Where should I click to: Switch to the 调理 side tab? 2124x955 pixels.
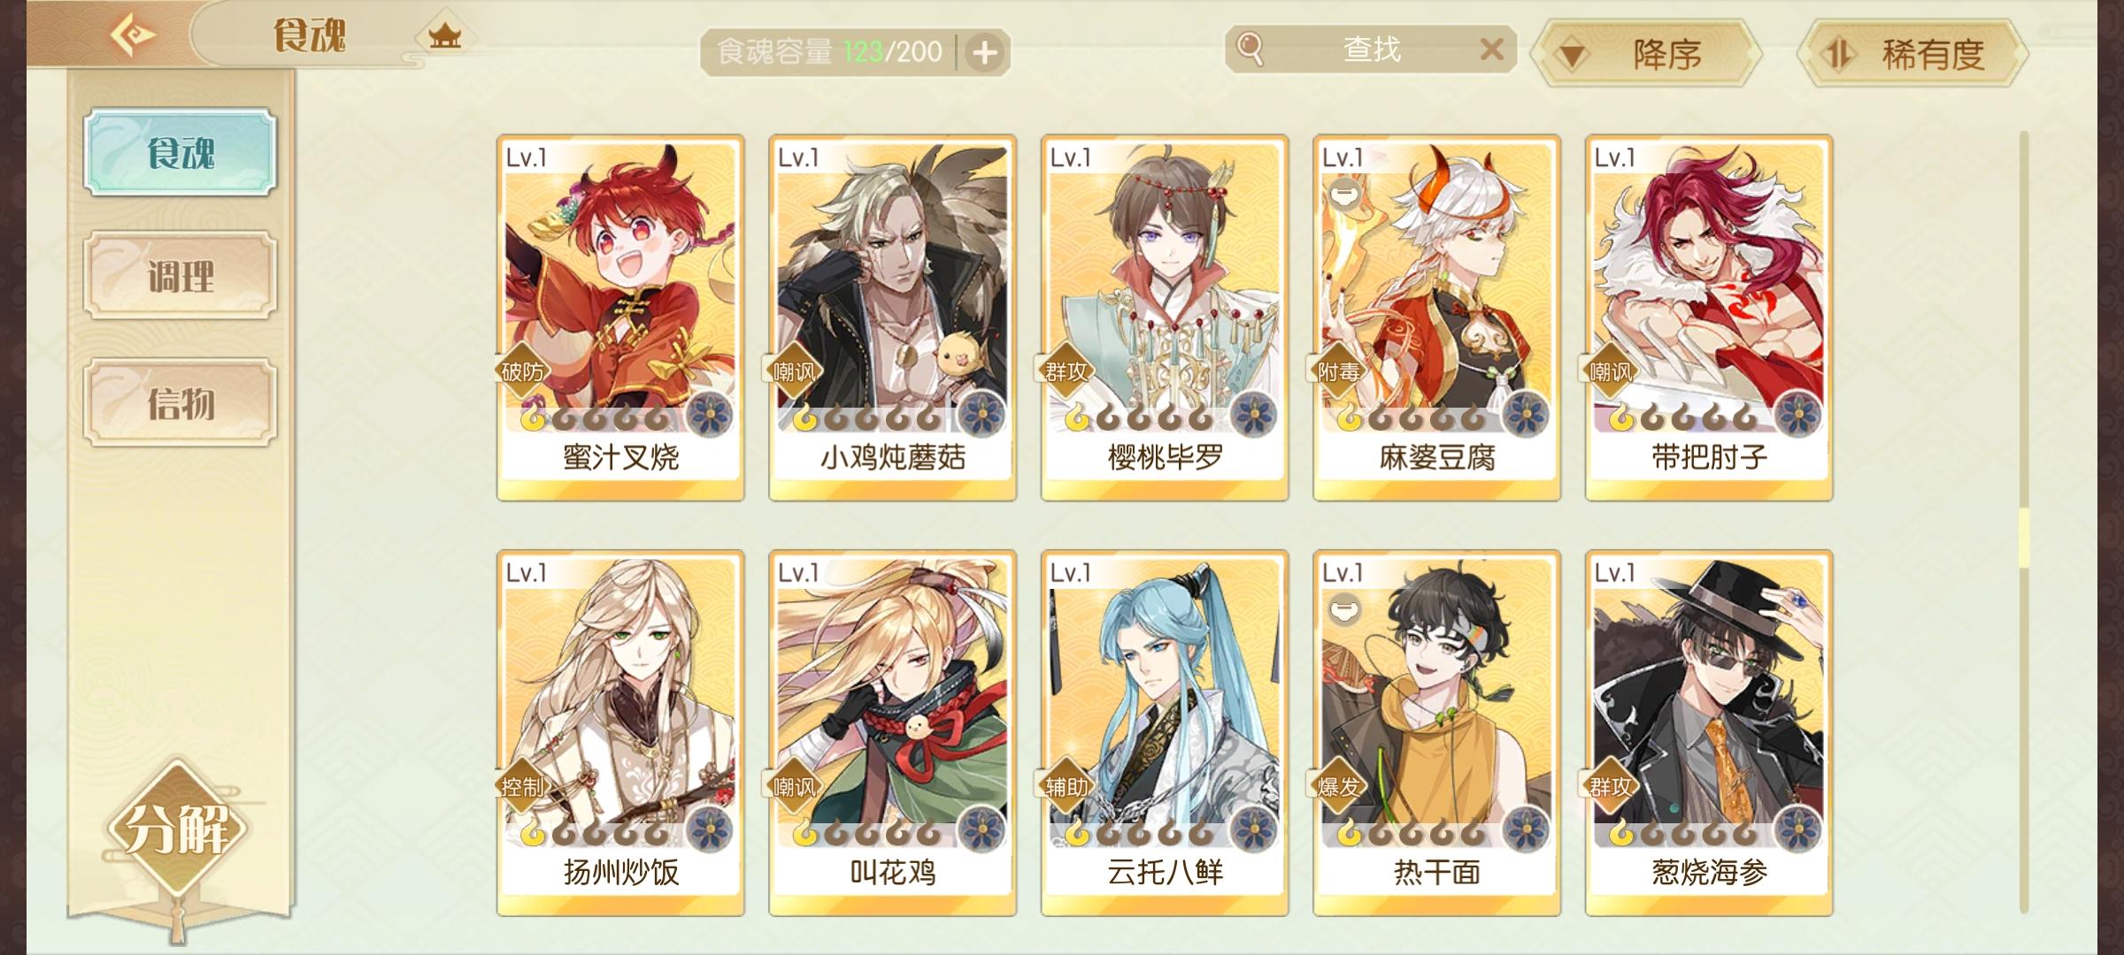pos(181,276)
